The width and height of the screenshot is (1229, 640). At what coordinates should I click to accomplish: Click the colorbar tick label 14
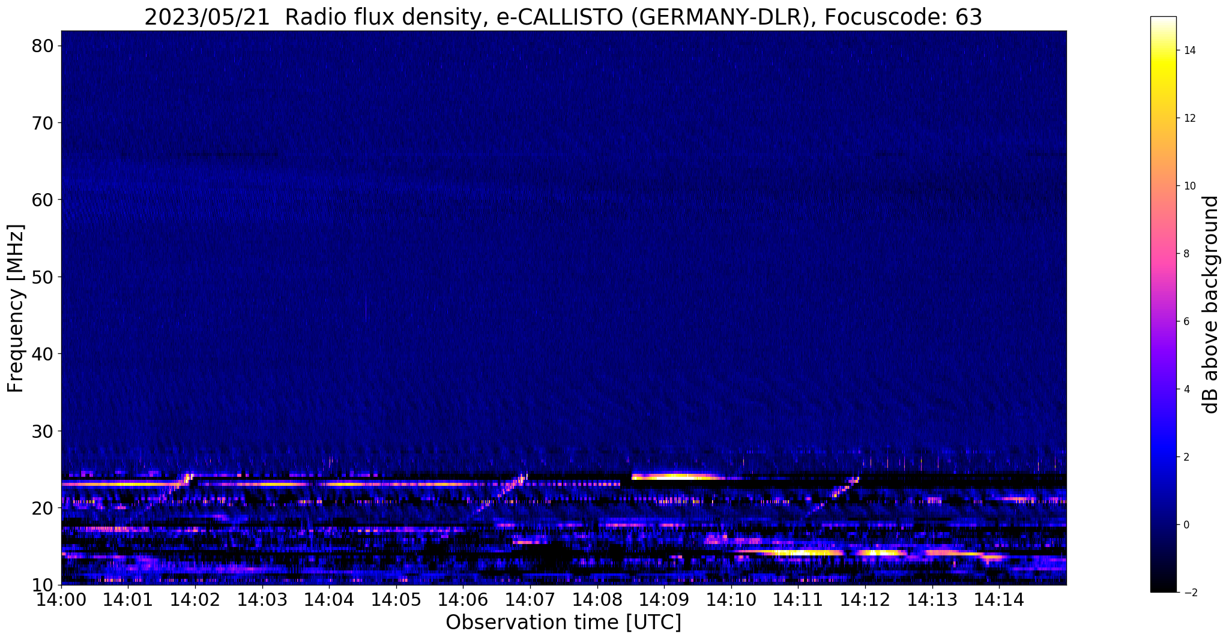(1189, 50)
